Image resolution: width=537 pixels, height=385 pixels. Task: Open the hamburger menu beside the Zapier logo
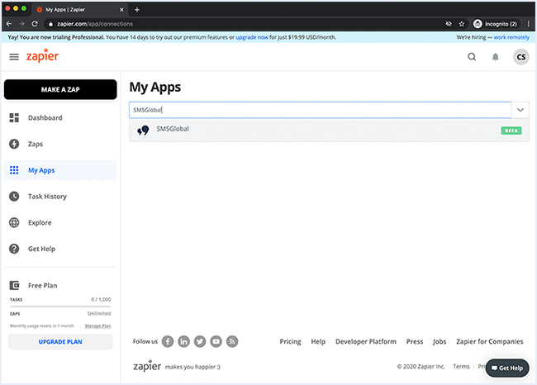click(x=14, y=56)
